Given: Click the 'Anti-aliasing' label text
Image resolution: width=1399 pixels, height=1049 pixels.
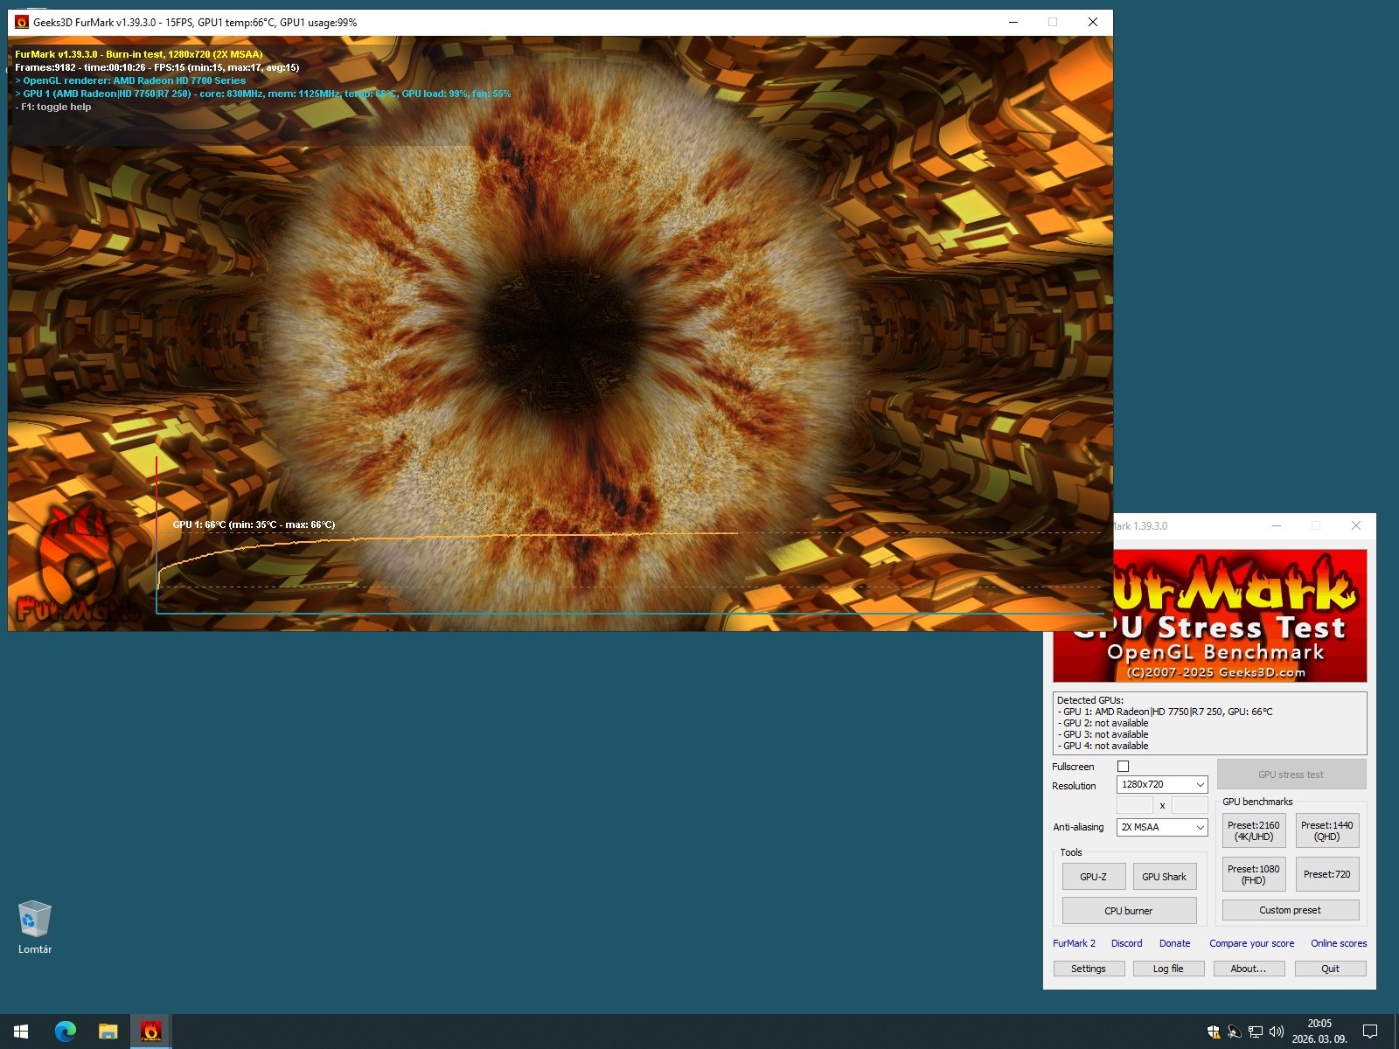Looking at the screenshot, I should click(x=1078, y=827).
